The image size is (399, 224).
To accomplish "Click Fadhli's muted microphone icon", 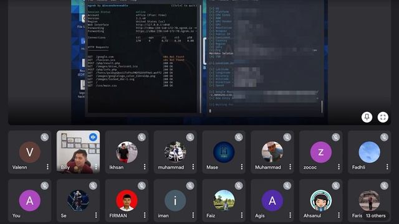I will click(x=384, y=138).
